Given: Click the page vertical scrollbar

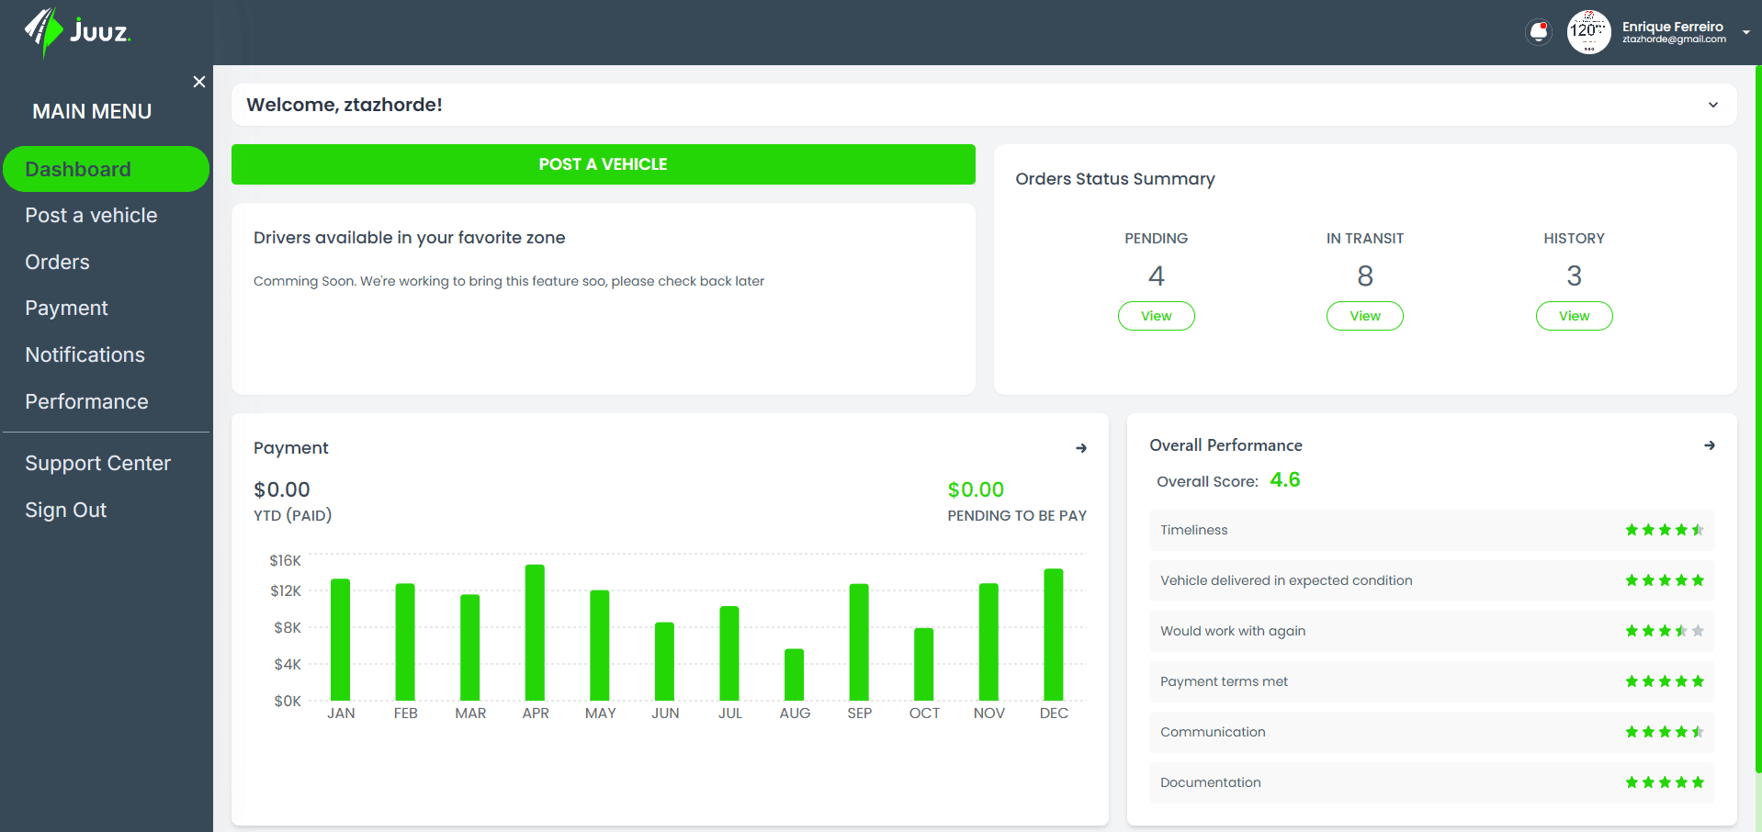Looking at the screenshot, I should point(1757,418).
